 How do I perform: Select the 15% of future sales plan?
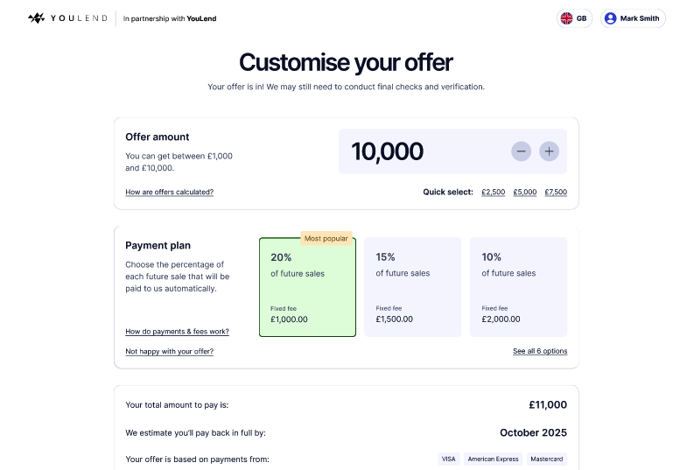[412, 287]
